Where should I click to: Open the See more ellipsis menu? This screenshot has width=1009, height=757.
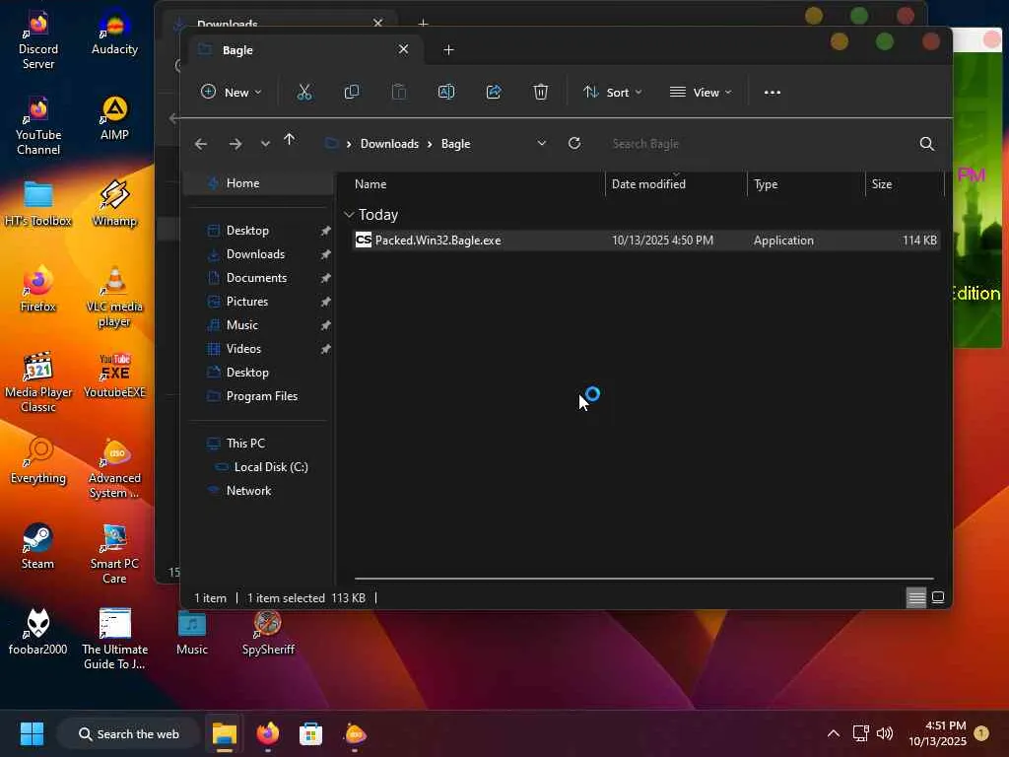tap(773, 92)
